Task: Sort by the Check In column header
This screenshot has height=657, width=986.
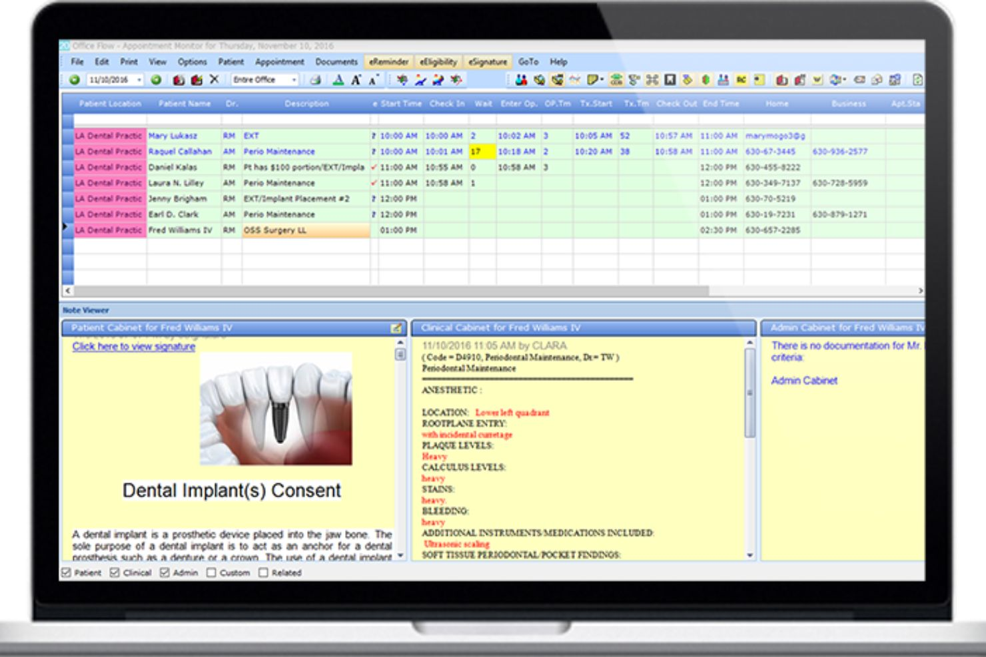Action: [446, 104]
